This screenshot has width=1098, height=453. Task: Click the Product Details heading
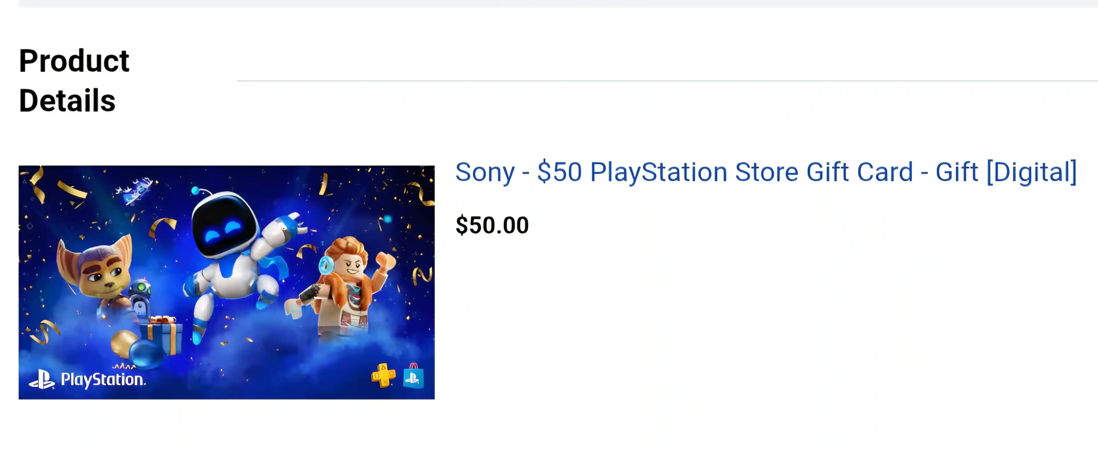pyautogui.click(x=74, y=81)
